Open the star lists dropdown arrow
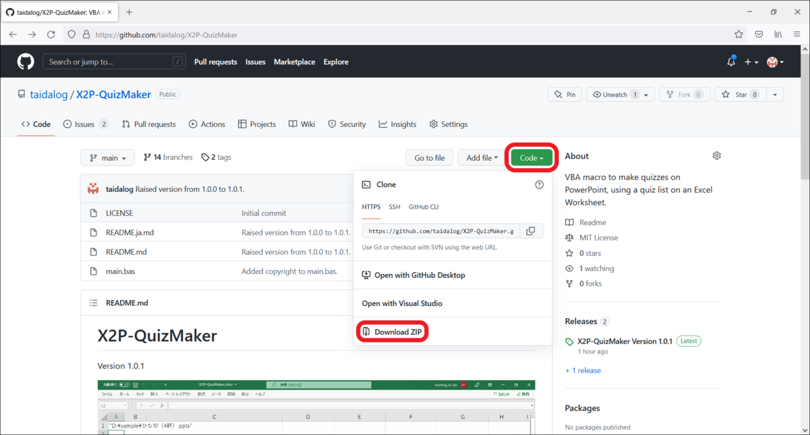 (x=774, y=95)
